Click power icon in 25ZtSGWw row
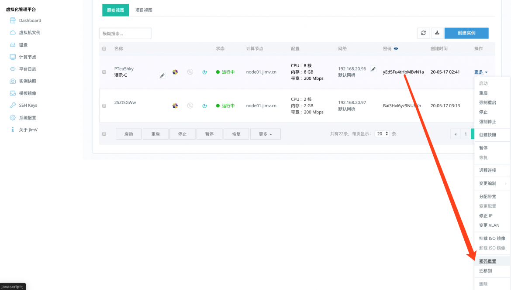The width and height of the screenshot is (511, 290). pyautogui.click(x=205, y=106)
